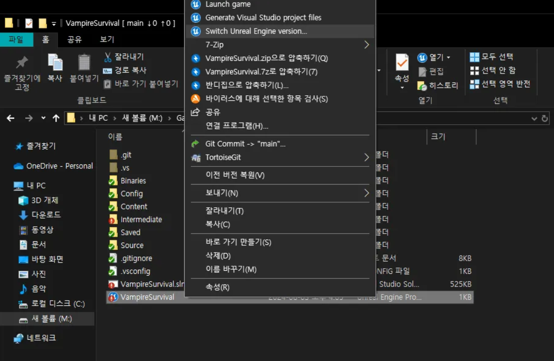Viewport: 554px width, 361px height.
Task: Select 바로 가기 만들기(S)
Action: coord(280,242)
